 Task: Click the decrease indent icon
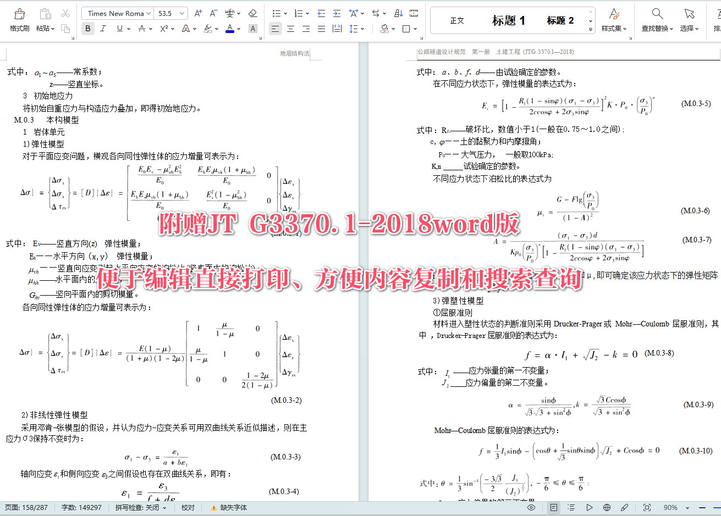(321, 13)
